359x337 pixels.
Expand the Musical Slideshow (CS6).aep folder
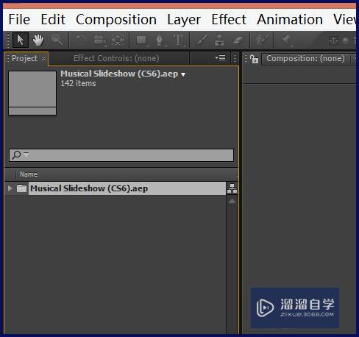(10, 188)
